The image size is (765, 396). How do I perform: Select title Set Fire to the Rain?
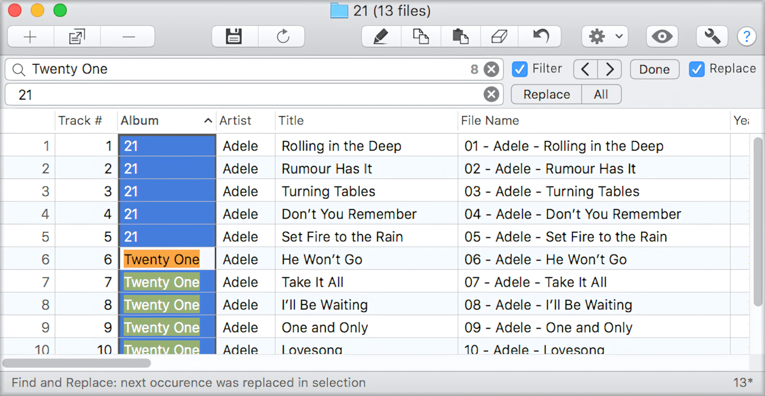pos(342,237)
